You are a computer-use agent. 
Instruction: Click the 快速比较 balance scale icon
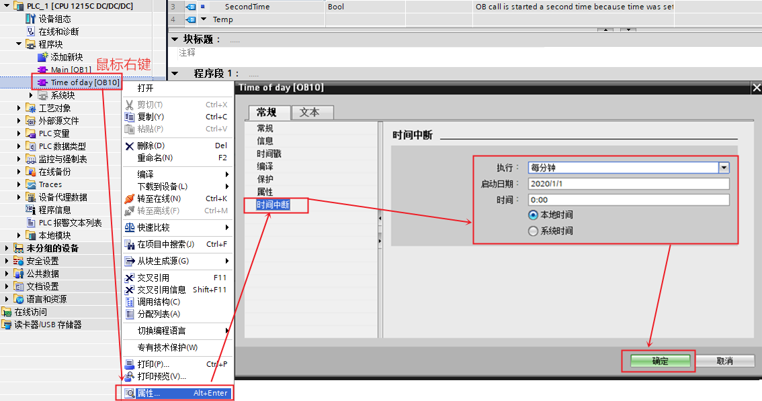[x=129, y=227]
